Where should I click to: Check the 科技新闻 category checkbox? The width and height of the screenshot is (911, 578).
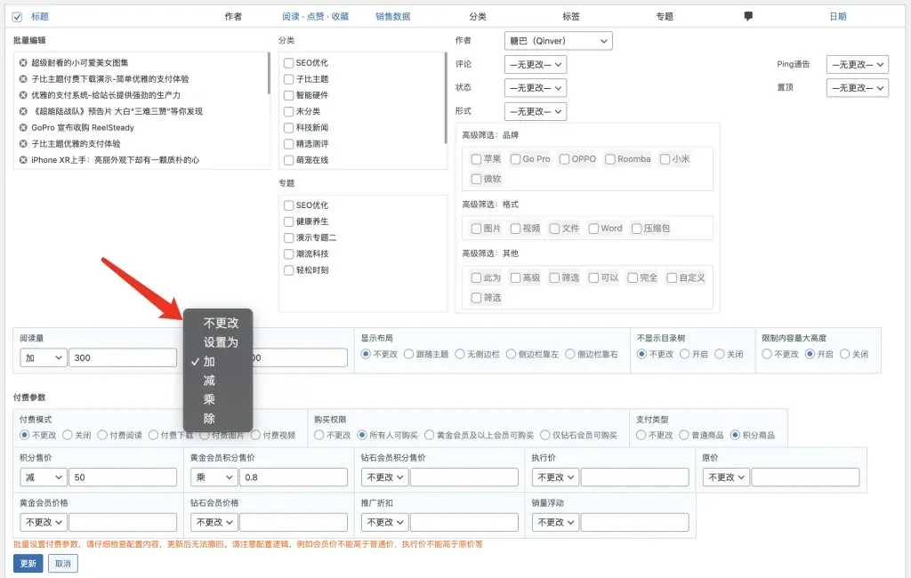[289, 128]
